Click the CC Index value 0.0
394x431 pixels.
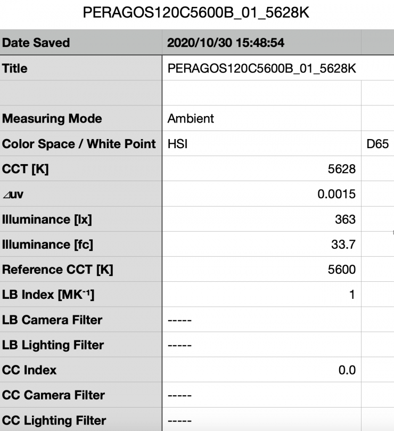261,370
